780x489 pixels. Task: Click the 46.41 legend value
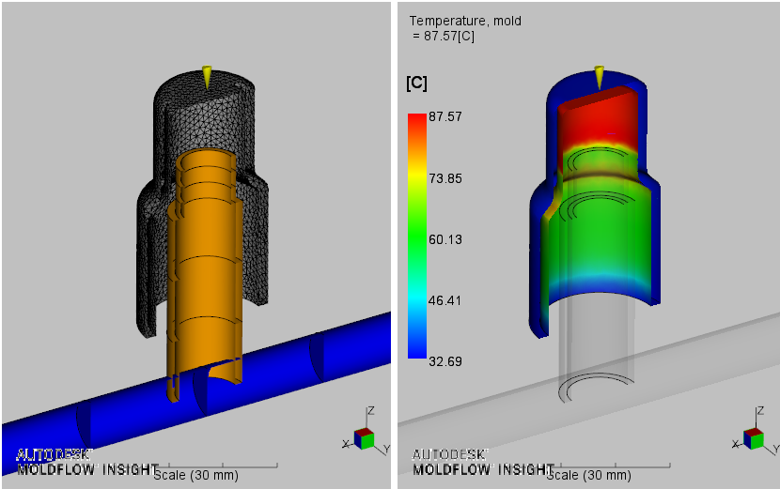click(x=445, y=300)
